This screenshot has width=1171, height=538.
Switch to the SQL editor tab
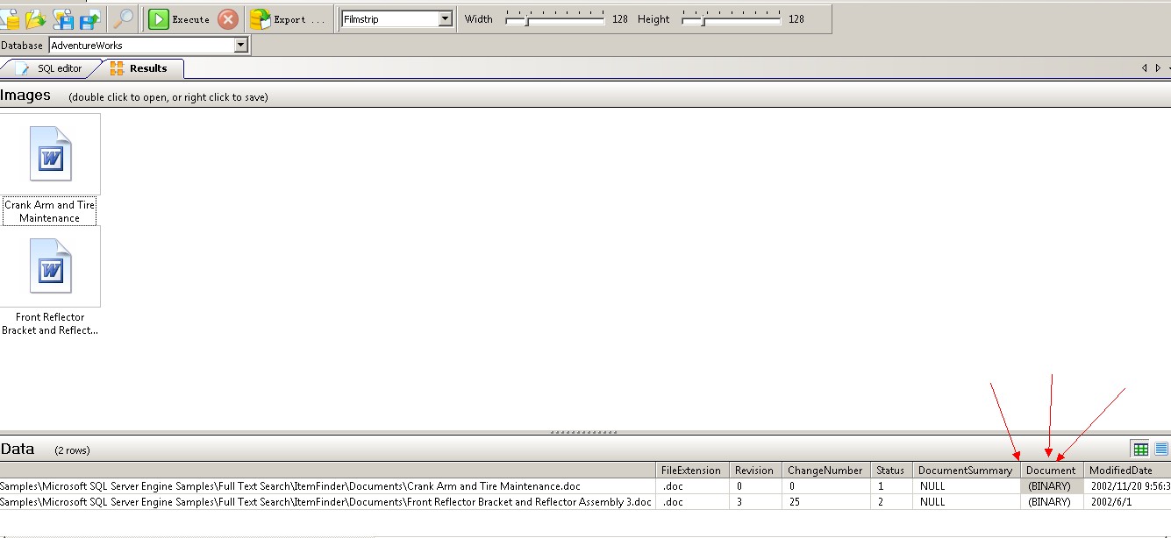(x=50, y=68)
